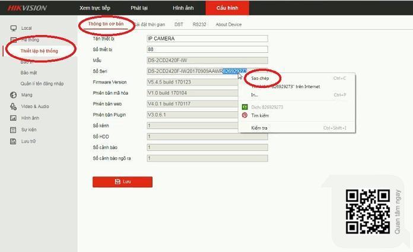Click the Mẫu model field
Image resolution: width=413 pixels, height=252 pixels.
207,61
